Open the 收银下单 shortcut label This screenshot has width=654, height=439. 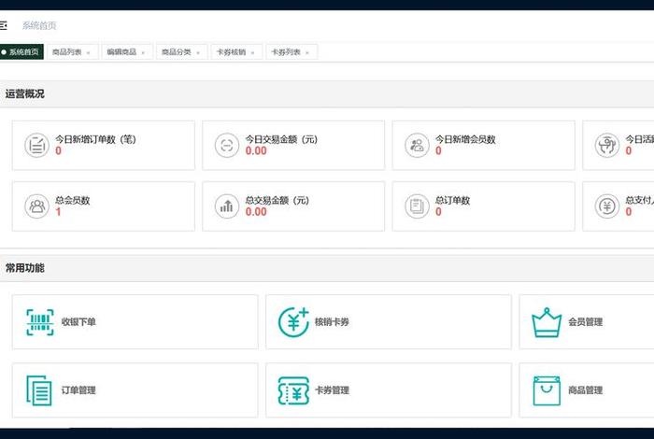click(78, 322)
